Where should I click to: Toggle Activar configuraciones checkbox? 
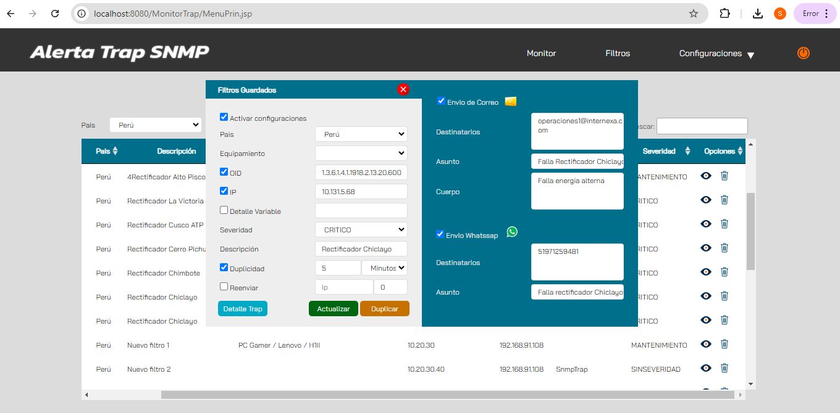coord(224,117)
